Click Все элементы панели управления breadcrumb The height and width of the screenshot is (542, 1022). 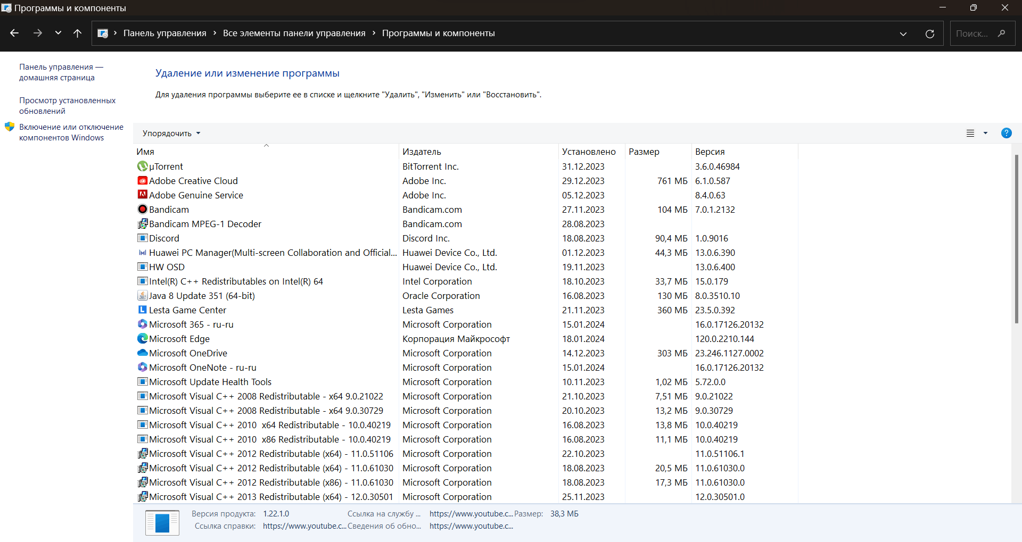coord(294,33)
